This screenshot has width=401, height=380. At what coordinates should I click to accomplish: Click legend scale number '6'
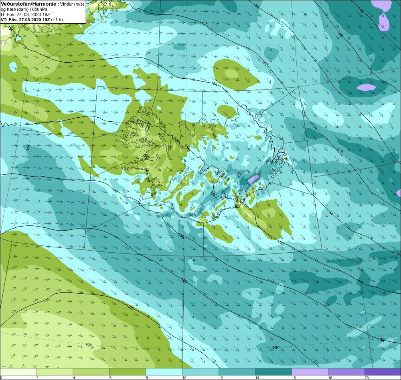110,378
